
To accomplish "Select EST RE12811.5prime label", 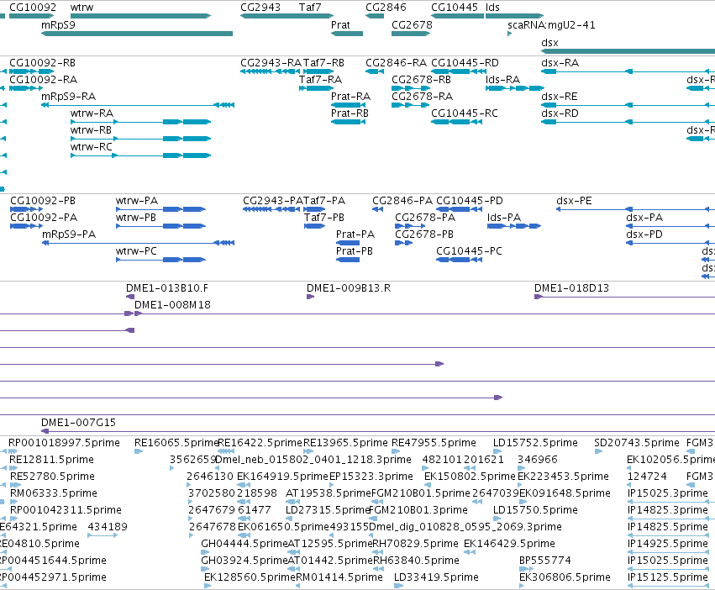I will click(x=51, y=460).
